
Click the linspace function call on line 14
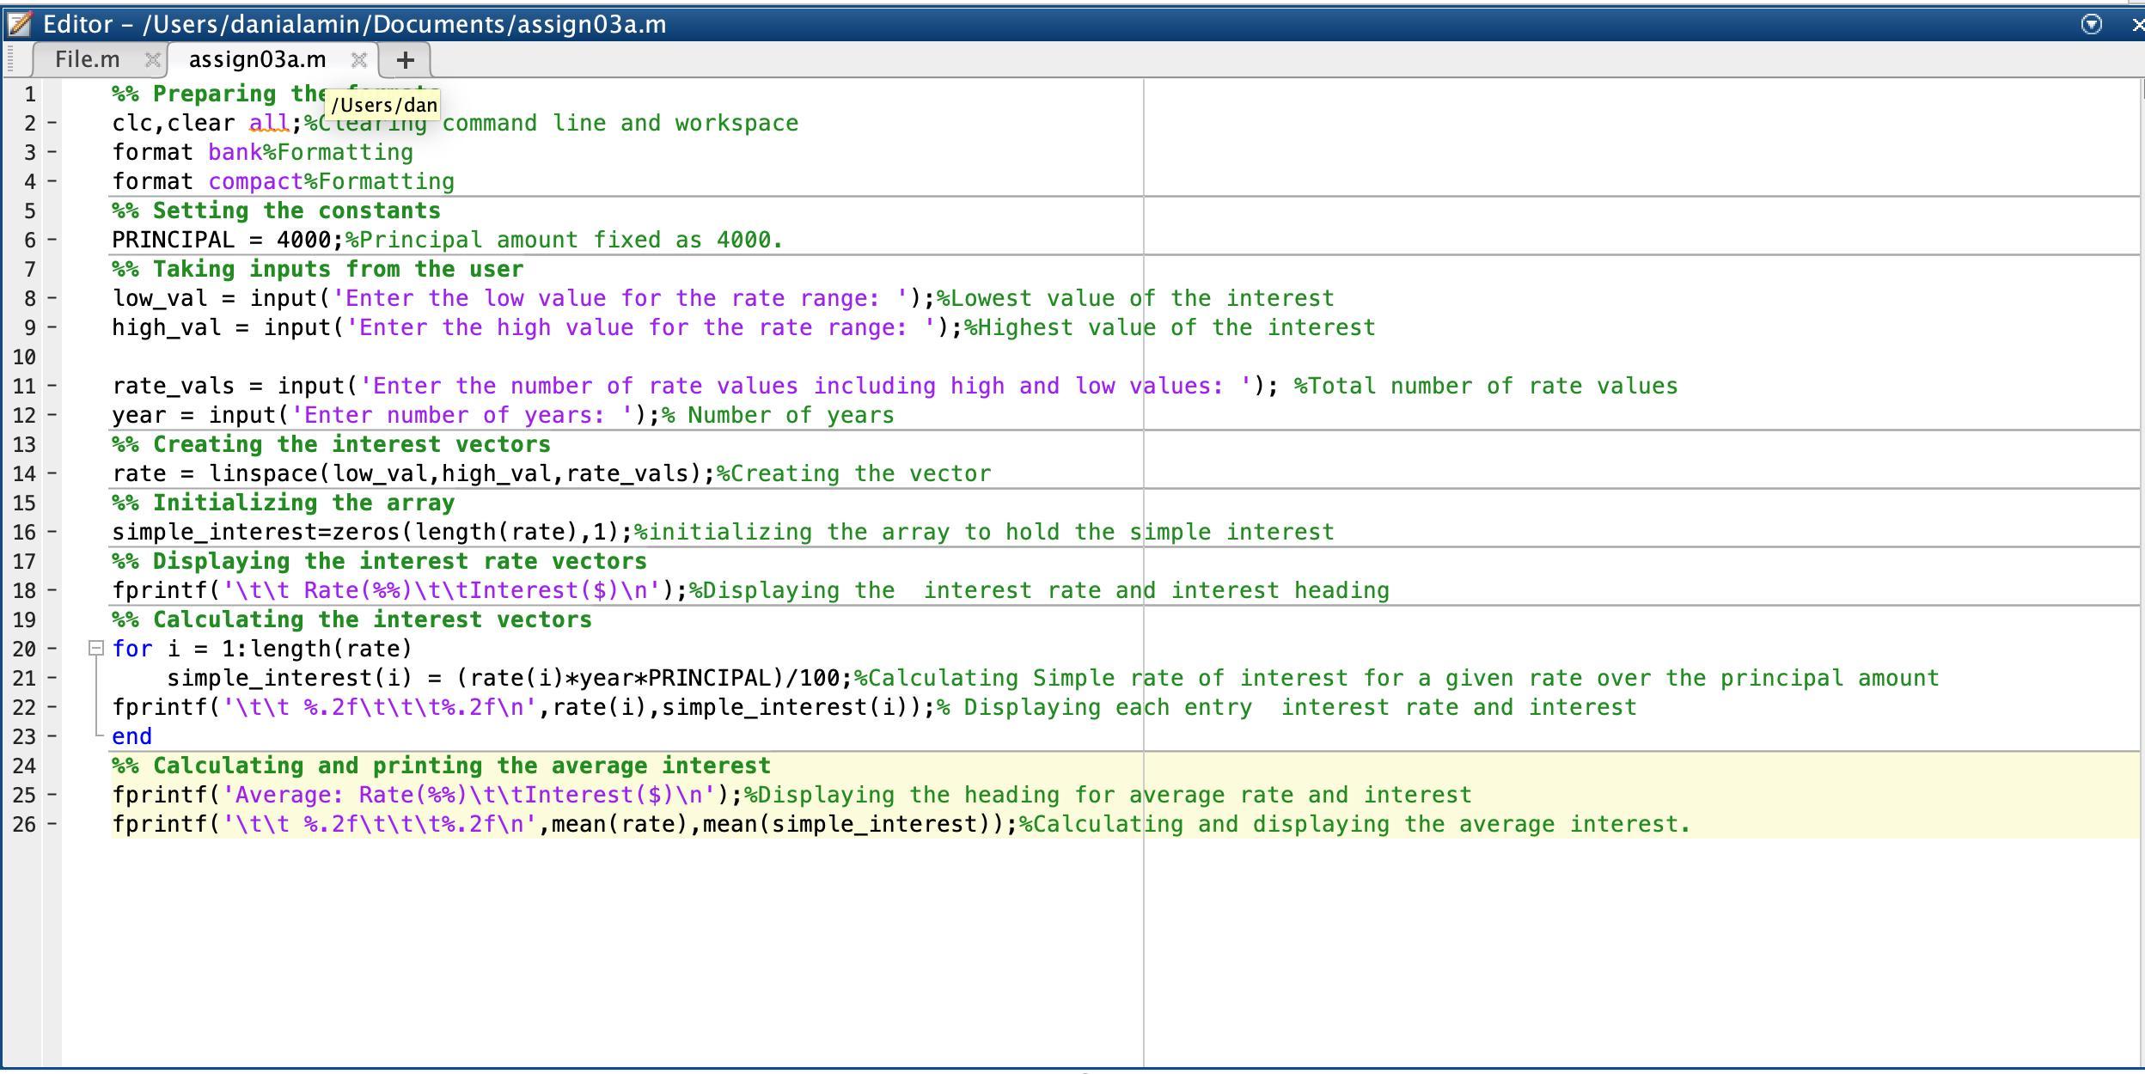pos(263,473)
